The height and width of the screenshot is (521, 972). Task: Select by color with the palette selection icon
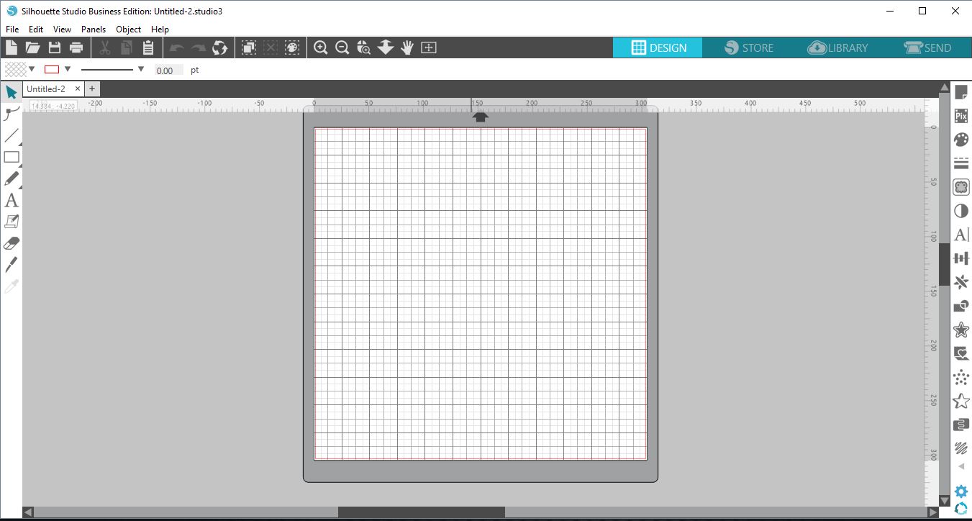pos(291,47)
